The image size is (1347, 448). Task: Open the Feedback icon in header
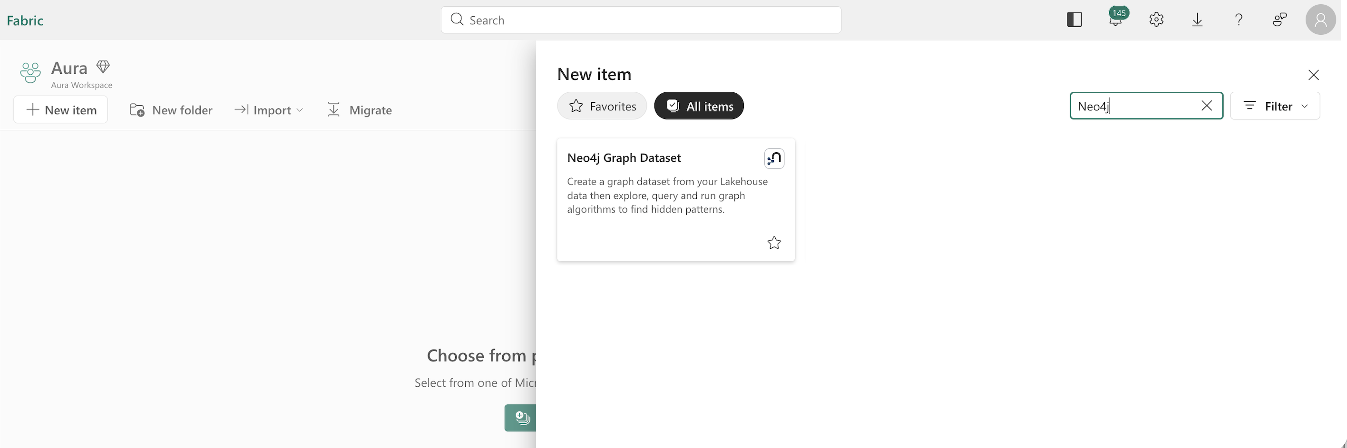tap(1279, 20)
